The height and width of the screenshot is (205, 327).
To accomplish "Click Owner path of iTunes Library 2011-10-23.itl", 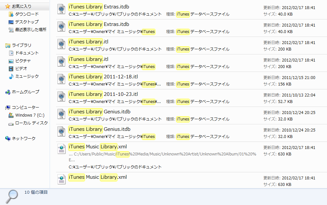I will coord(115,102).
